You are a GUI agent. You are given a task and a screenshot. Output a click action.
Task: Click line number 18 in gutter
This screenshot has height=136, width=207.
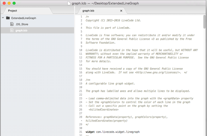click(81, 80)
